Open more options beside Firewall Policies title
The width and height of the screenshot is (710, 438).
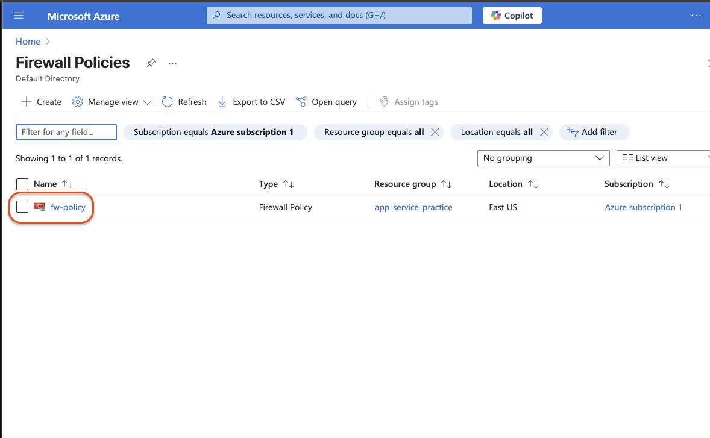172,63
